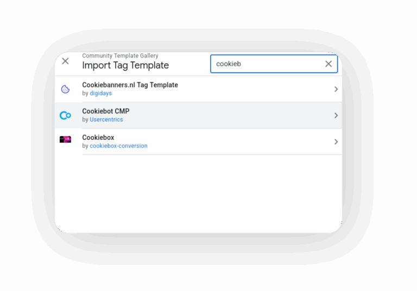
Task: Click the Cookiebanners.nl cookie icon
Action: [x=65, y=89]
